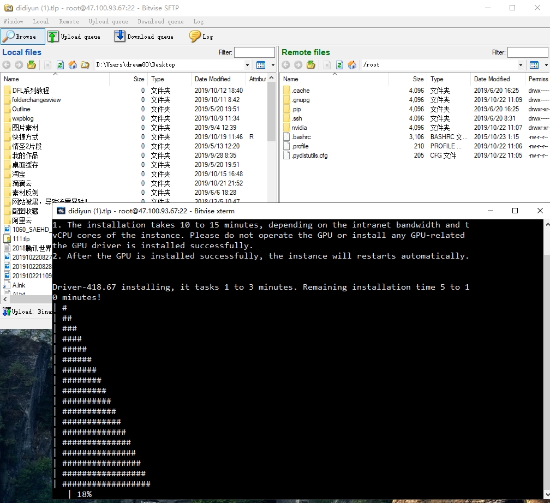Expand the remote path dropdown for /root
The width and height of the screenshot is (550, 503).
(521, 65)
